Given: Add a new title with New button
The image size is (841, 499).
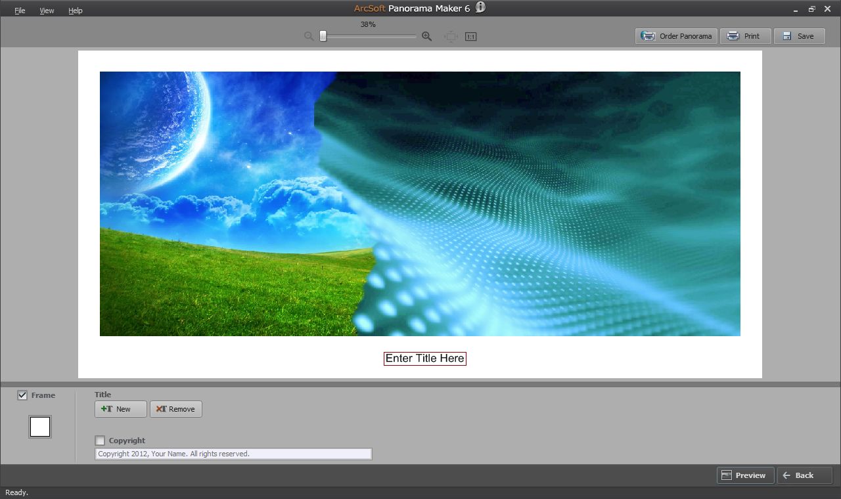Looking at the screenshot, I should 121,409.
